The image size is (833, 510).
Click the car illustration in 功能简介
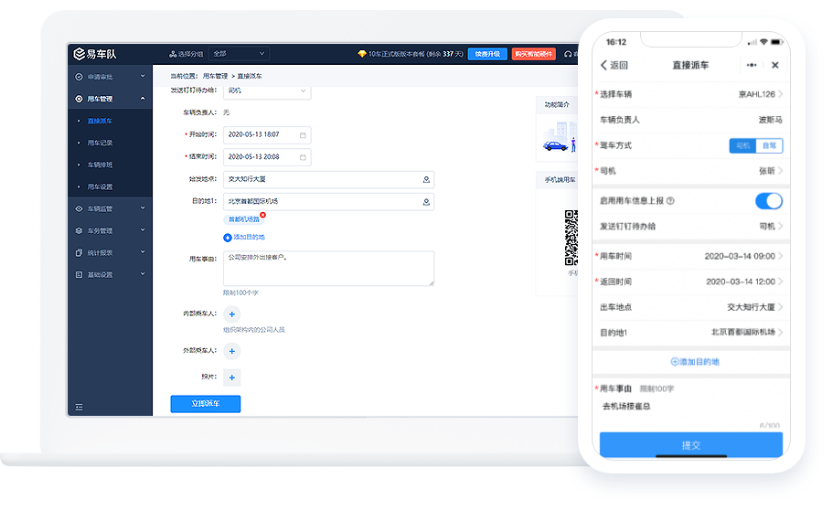point(556,145)
